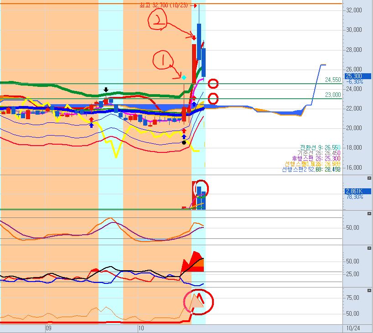Click the 09 date label on time axis

[48, 328]
